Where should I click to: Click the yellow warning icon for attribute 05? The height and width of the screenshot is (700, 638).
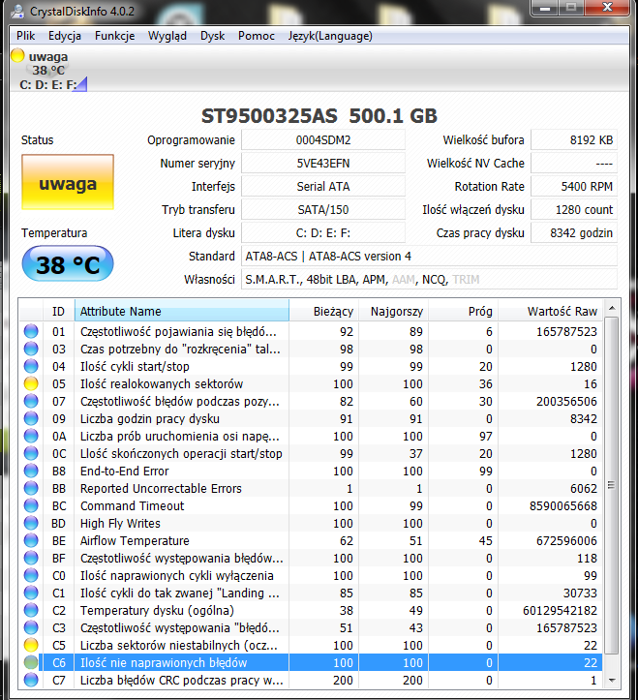31,383
